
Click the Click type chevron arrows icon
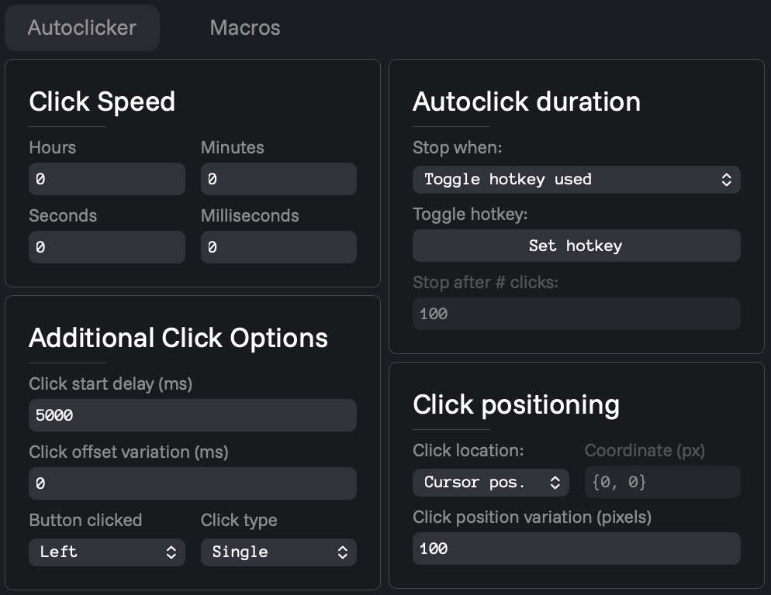pyautogui.click(x=343, y=552)
